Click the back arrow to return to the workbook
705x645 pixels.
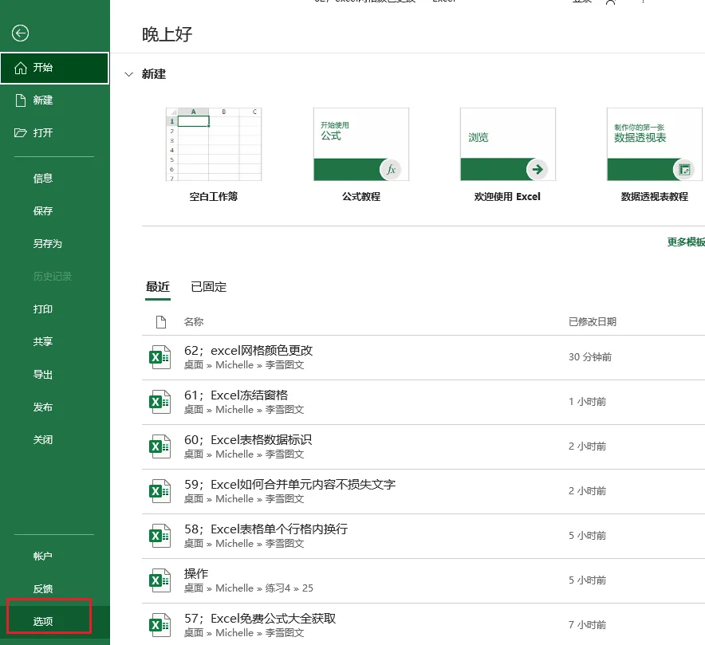click(20, 33)
